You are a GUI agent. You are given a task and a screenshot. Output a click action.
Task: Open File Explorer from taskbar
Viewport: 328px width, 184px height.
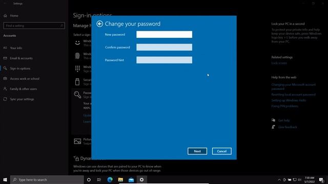pos(120,179)
